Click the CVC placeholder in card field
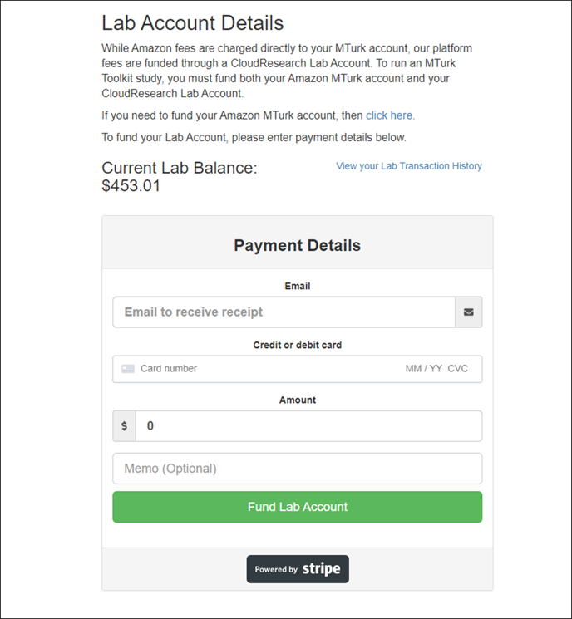This screenshot has height=619, width=572. tap(457, 369)
